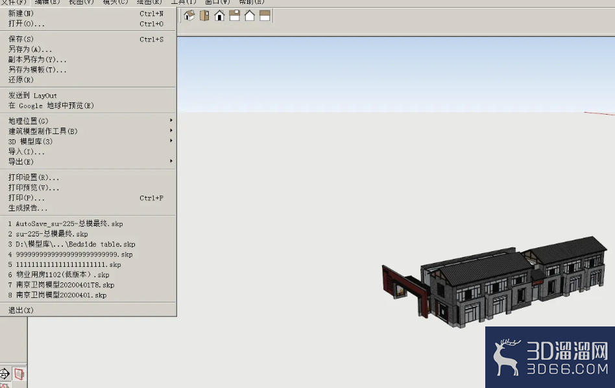Open recent file 1111111...skp
The width and height of the screenshot is (615, 388).
point(88,264)
